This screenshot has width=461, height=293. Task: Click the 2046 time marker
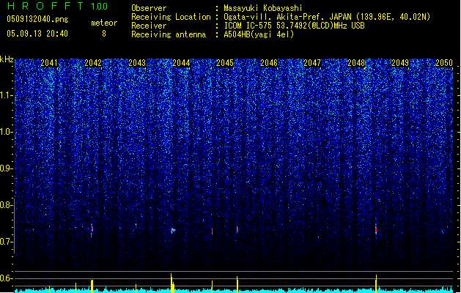(269, 63)
